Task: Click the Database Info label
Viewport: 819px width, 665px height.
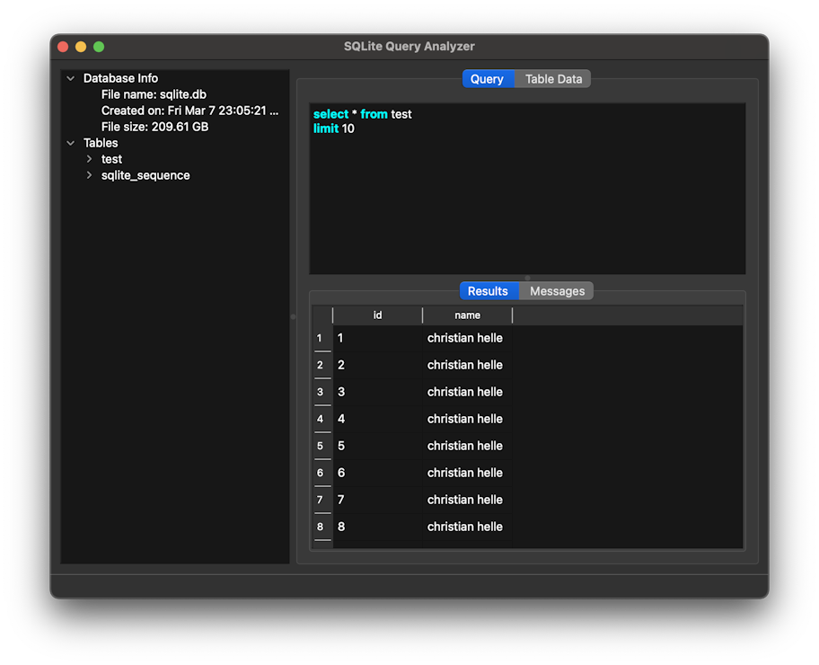Action: click(x=120, y=78)
